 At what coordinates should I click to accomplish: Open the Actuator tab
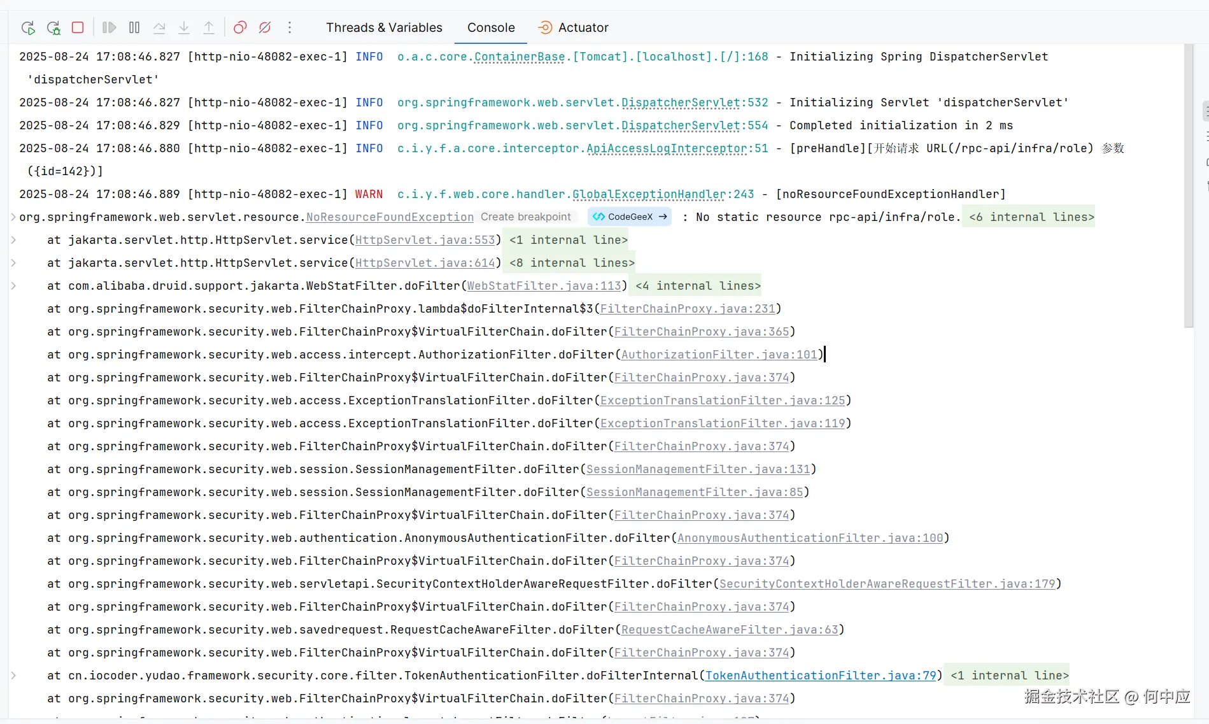point(573,27)
